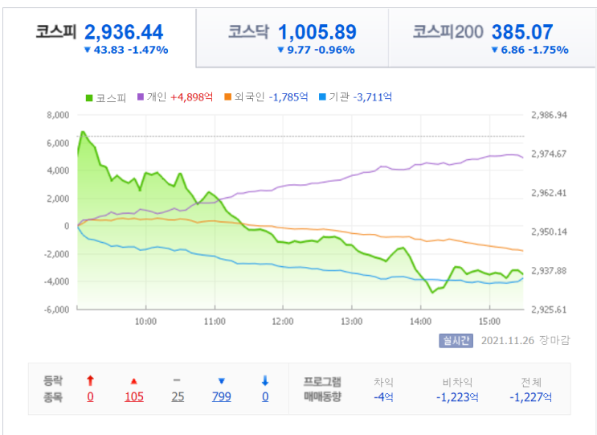The image size is (597, 435).
Task: Open the 25 unchanged stocks link
Action: point(178,396)
